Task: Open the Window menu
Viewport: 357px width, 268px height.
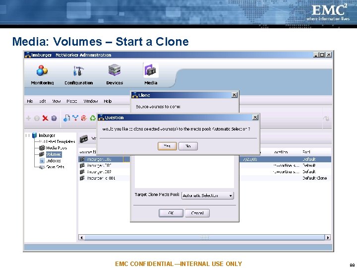Action: click(x=90, y=101)
